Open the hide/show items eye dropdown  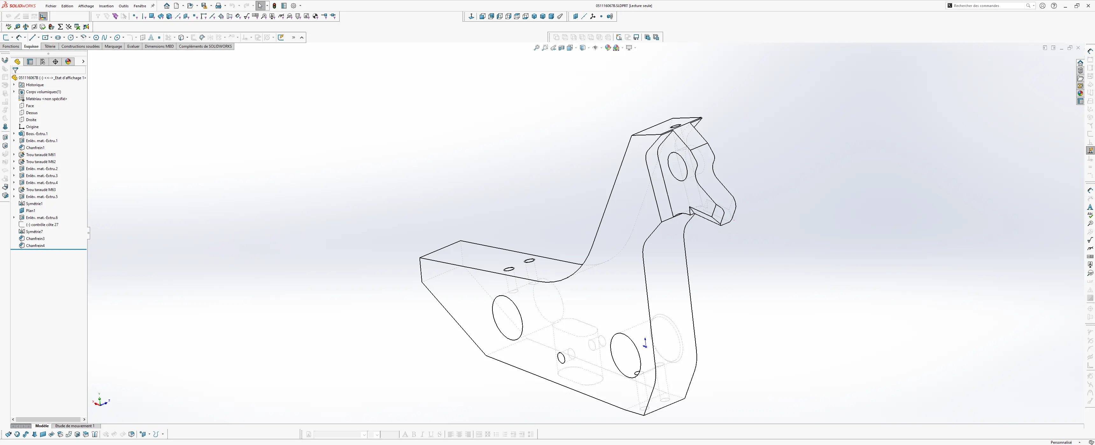[x=601, y=48]
